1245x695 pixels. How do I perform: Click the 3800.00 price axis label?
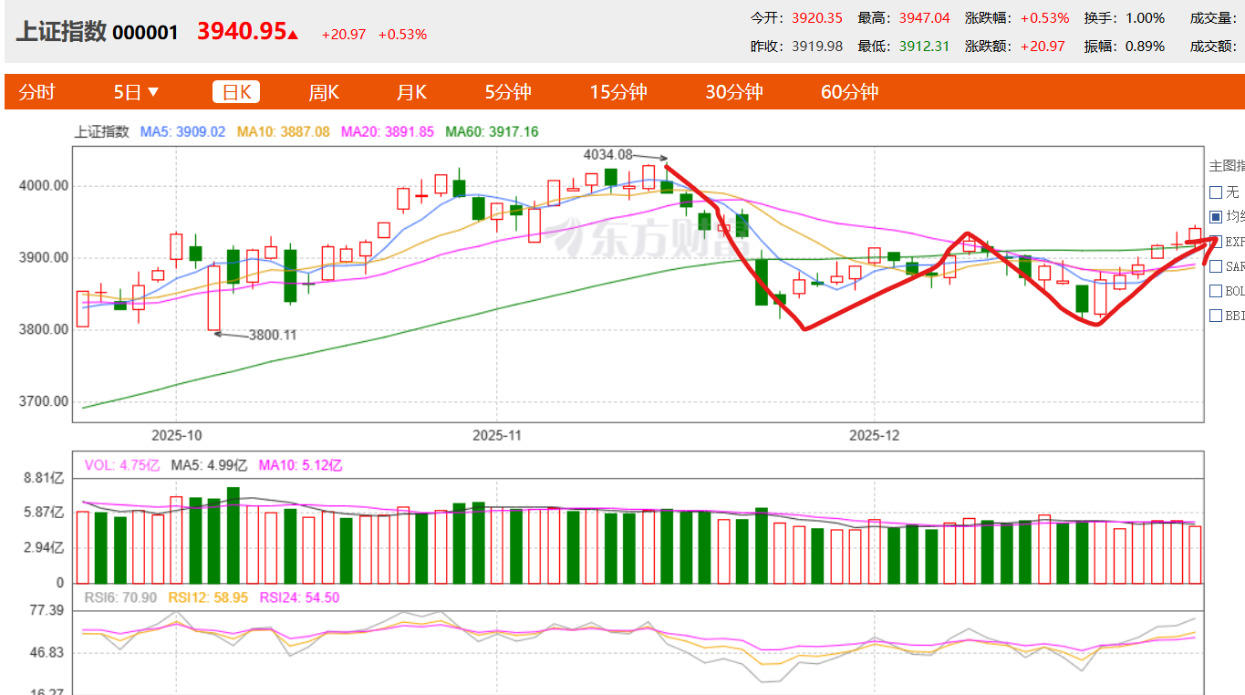click(43, 329)
